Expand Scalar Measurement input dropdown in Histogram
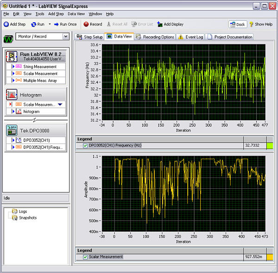The width and height of the screenshot is (278, 273). pyautogui.click(x=60, y=105)
